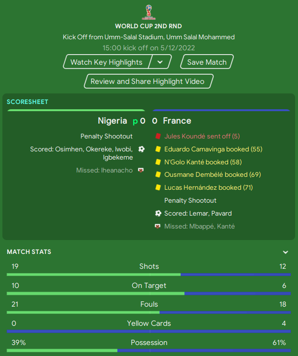Click Nigeria scored penalties football icon
The width and height of the screenshot is (298, 356).
[141, 149]
